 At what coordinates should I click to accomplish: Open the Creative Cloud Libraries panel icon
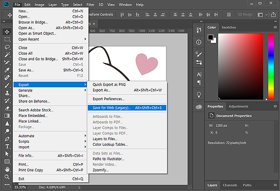coord(199,107)
